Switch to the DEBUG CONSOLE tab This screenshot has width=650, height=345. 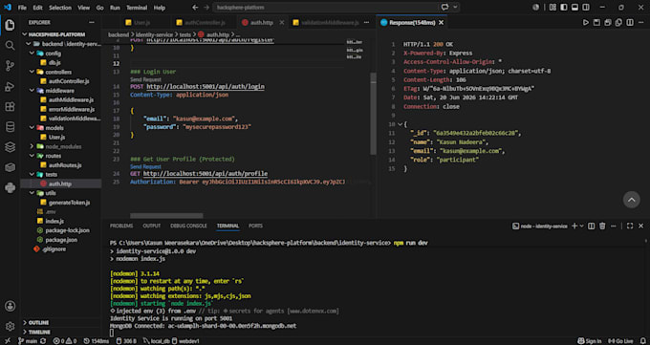pos(188,226)
